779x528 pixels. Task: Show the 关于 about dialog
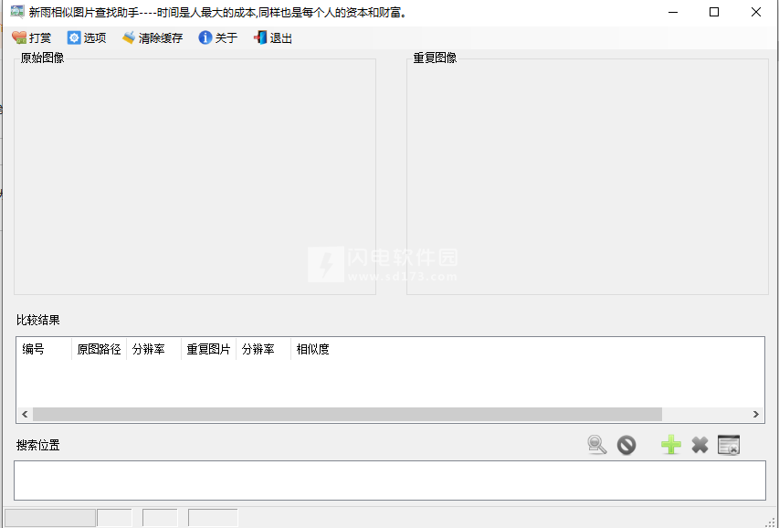coord(217,37)
